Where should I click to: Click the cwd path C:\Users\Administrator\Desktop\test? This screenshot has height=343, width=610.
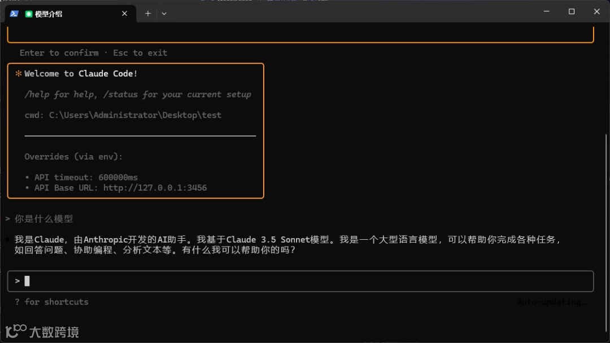tap(135, 115)
